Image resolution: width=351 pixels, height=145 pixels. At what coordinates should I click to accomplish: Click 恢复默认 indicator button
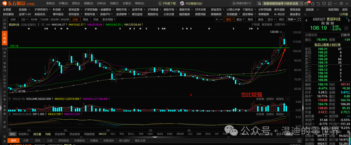click(24, 134)
